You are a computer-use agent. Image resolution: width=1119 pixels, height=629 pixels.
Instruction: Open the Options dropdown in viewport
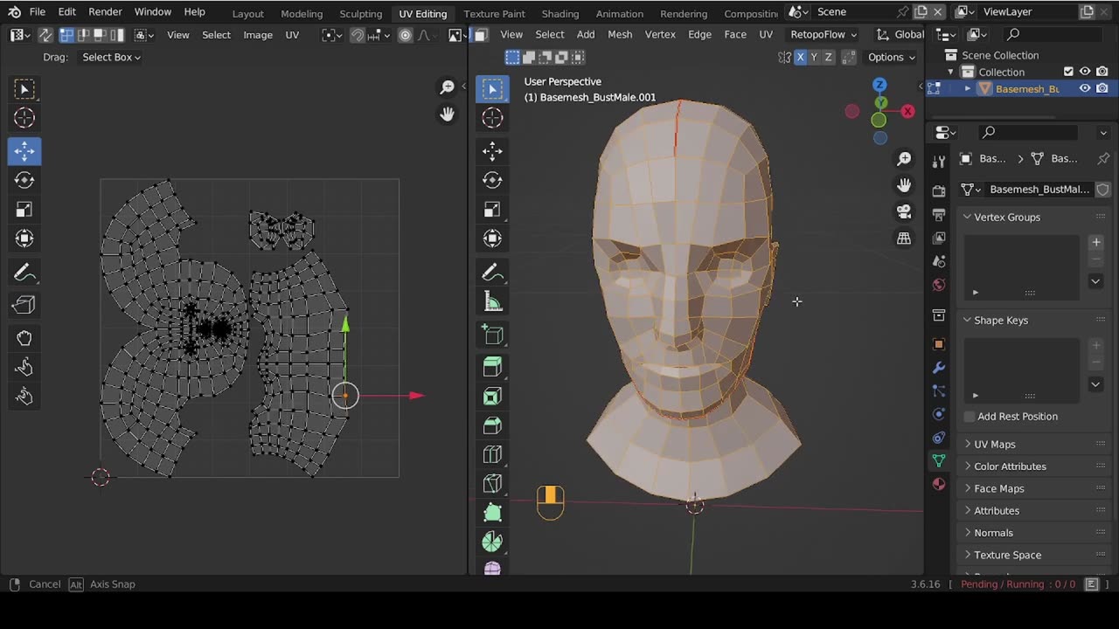[x=891, y=57]
